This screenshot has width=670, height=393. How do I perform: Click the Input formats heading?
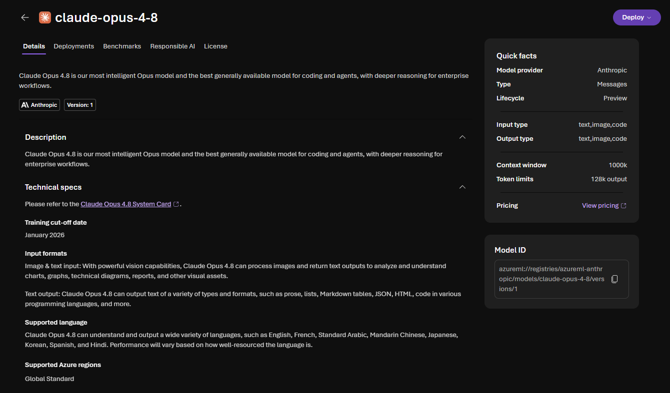pos(46,254)
